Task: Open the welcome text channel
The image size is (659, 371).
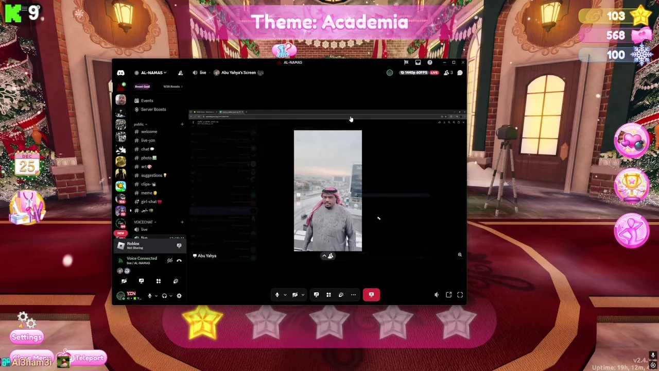Action: 158,131
